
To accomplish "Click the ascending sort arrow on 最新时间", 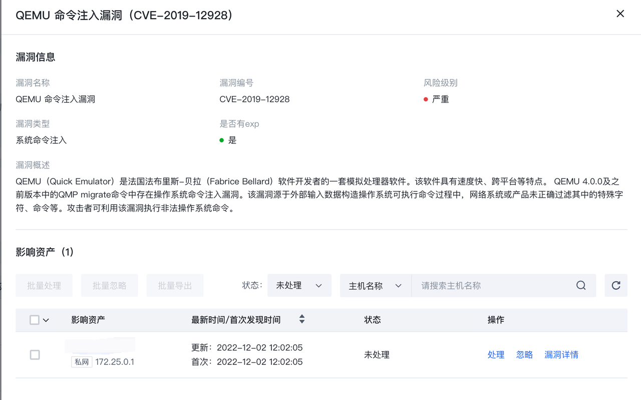I will click(302, 316).
